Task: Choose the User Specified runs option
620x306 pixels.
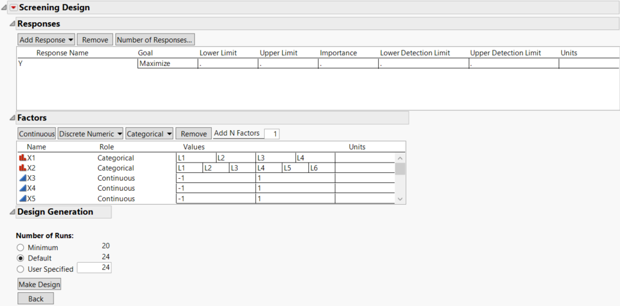Action: (x=20, y=269)
